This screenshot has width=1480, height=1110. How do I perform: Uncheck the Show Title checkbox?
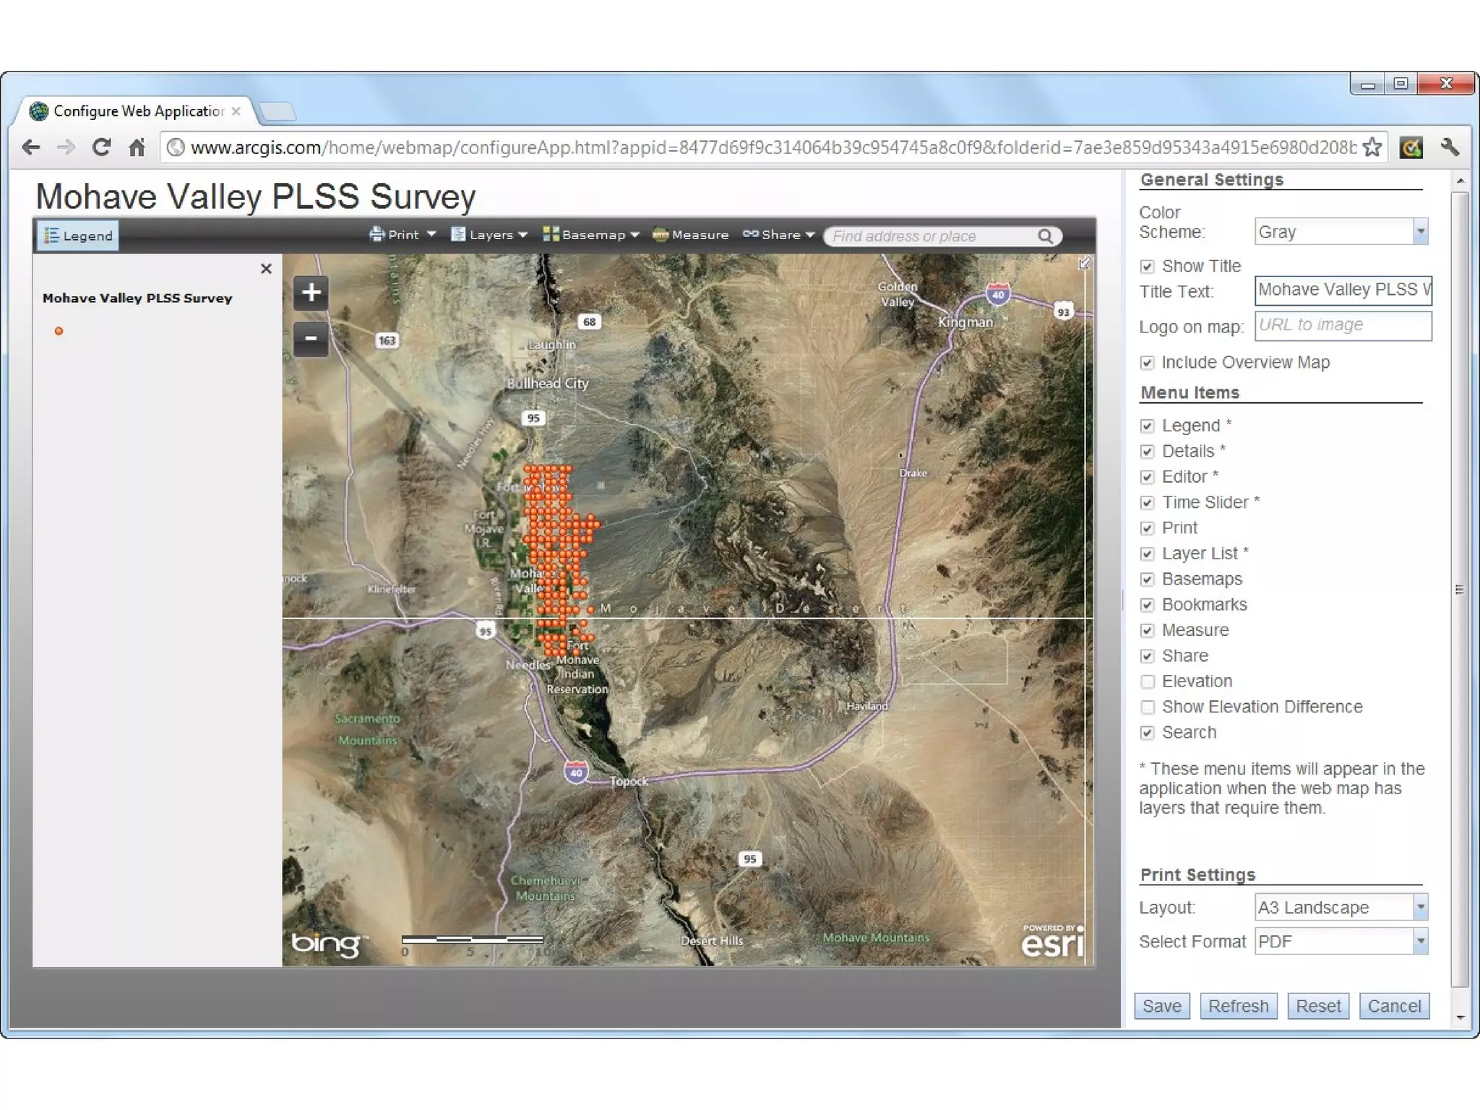[x=1147, y=267]
